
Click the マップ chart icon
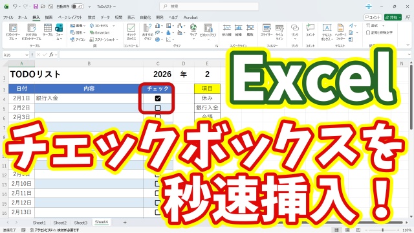193,32
